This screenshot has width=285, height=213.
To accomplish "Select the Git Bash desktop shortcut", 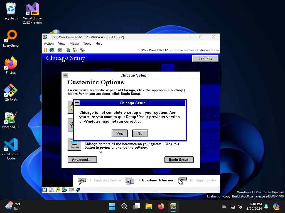I will [11, 93].
